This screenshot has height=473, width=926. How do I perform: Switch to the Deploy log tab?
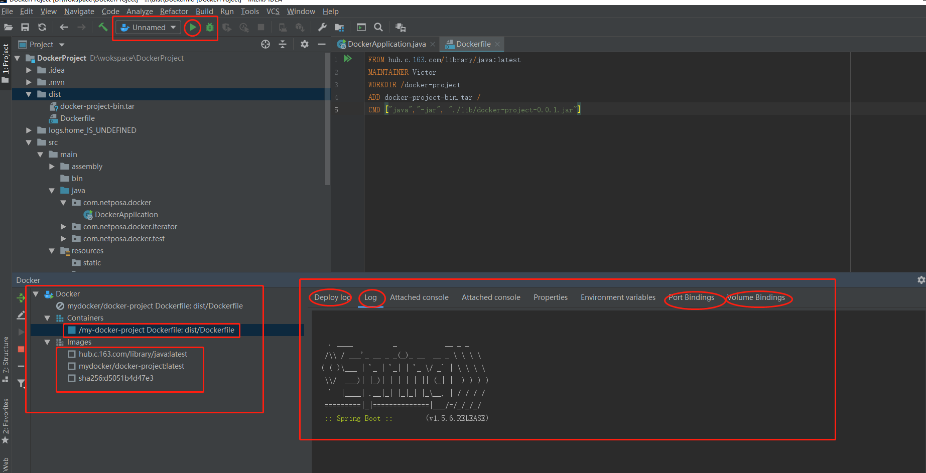(x=332, y=297)
